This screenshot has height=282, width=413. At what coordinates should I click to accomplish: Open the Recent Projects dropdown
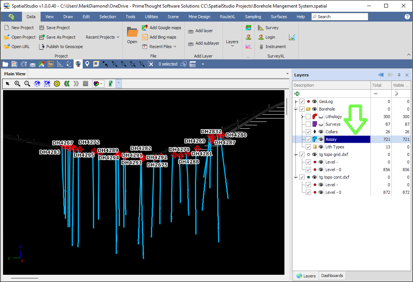[102, 37]
